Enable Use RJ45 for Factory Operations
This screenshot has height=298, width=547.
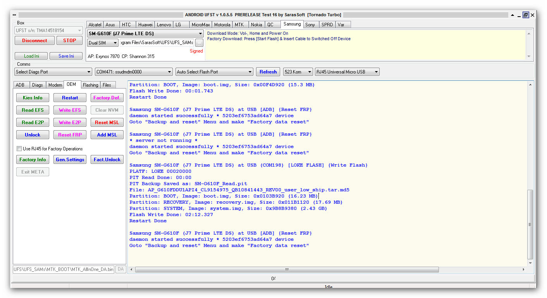(x=19, y=149)
